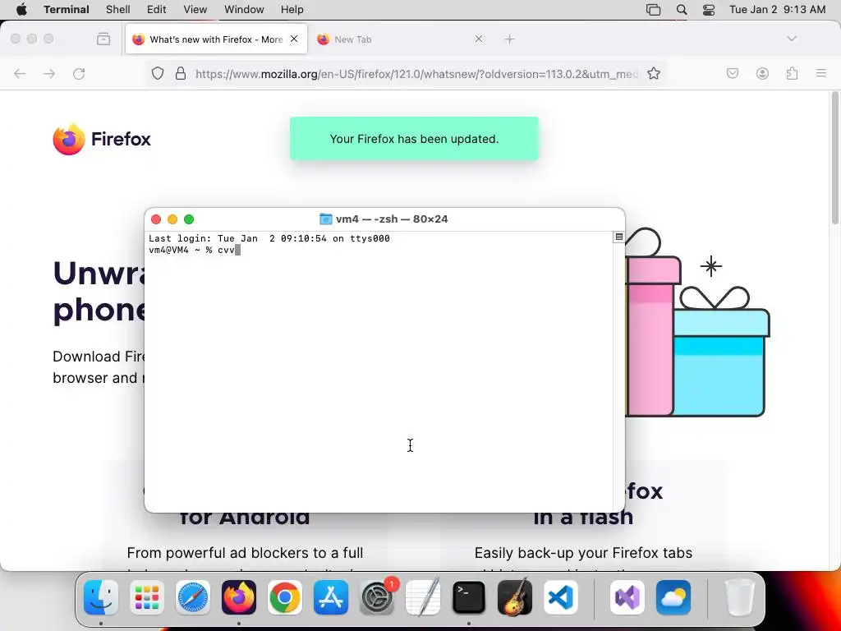Click the Terminal window title proxy folder icon
This screenshot has height=631, width=841.
pyautogui.click(x=325, y=219)
